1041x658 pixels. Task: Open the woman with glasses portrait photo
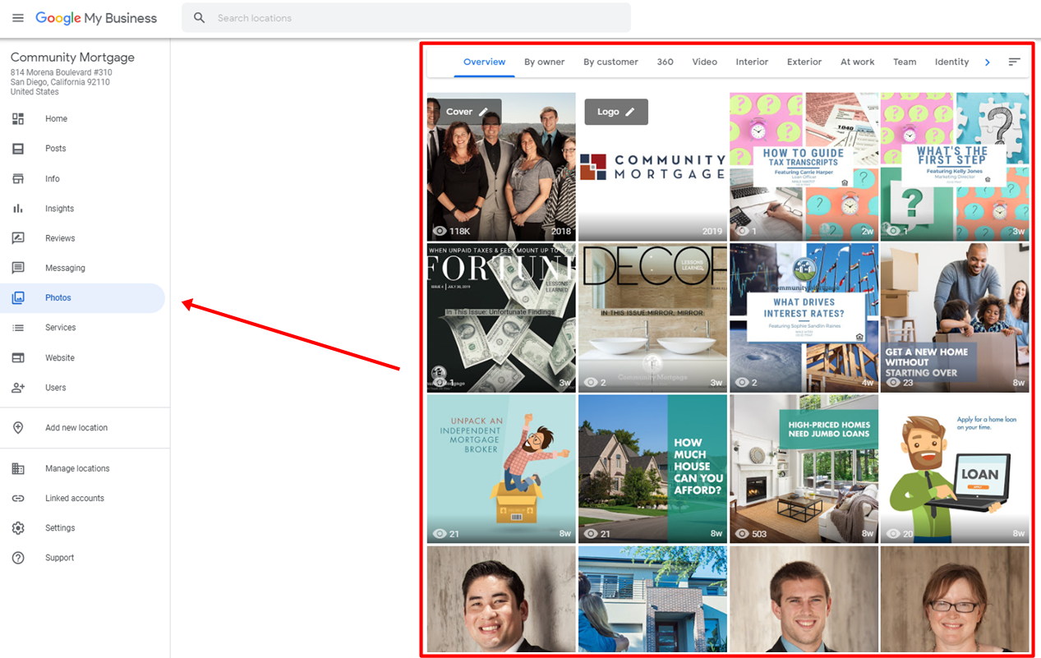(x=955, y=599)
